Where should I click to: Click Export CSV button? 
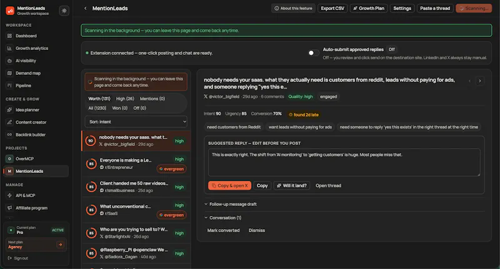tap(332, 8)
